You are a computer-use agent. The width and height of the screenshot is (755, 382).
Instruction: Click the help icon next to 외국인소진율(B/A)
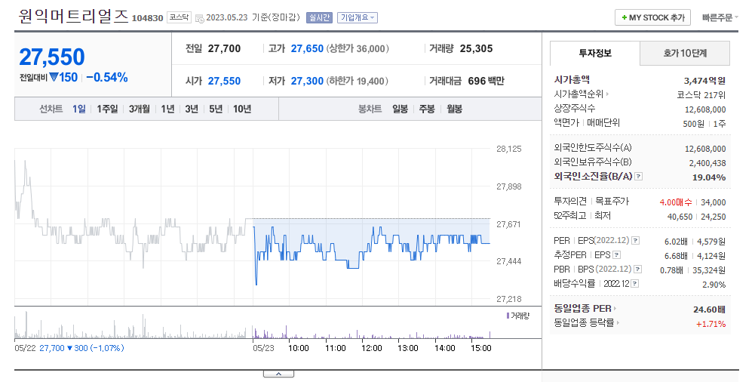pyautogui.click(x=639, y=177)
